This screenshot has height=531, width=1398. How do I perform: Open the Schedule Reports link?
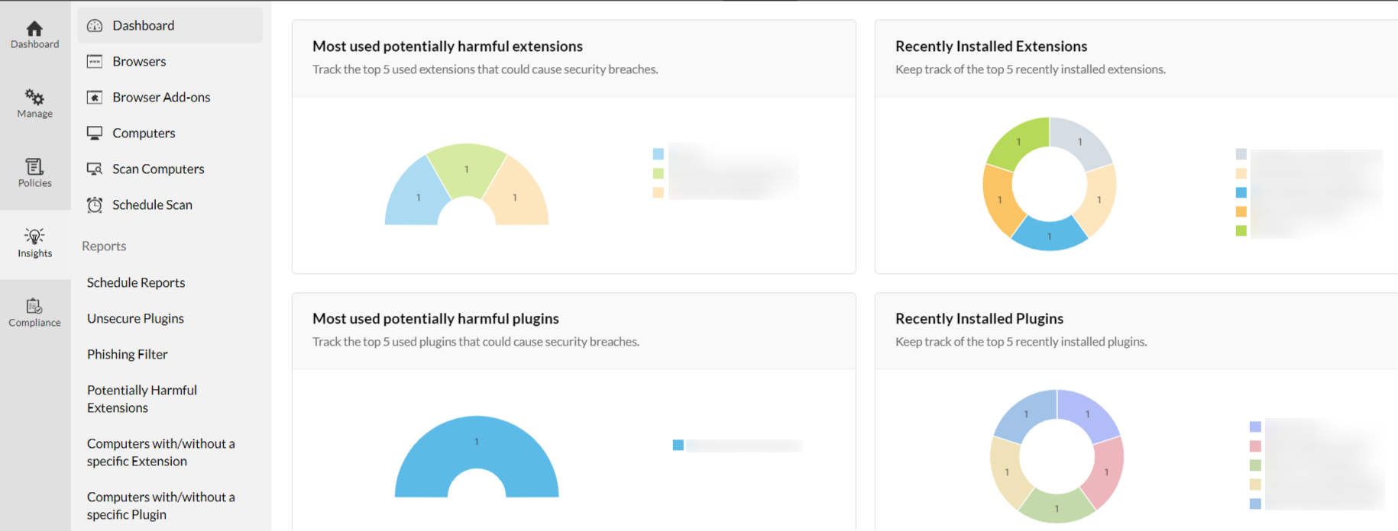tap(136, 283)
